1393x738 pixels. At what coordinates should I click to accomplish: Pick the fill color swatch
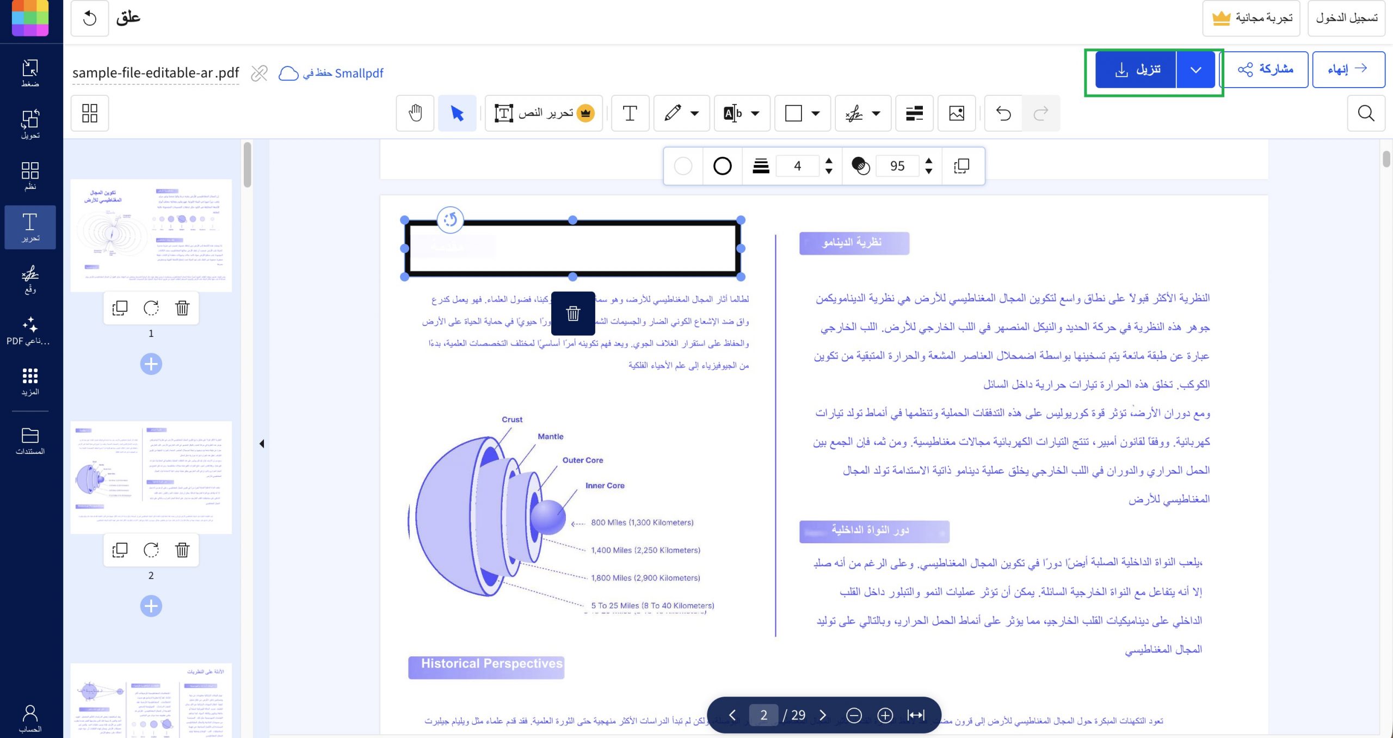[683, 166]
